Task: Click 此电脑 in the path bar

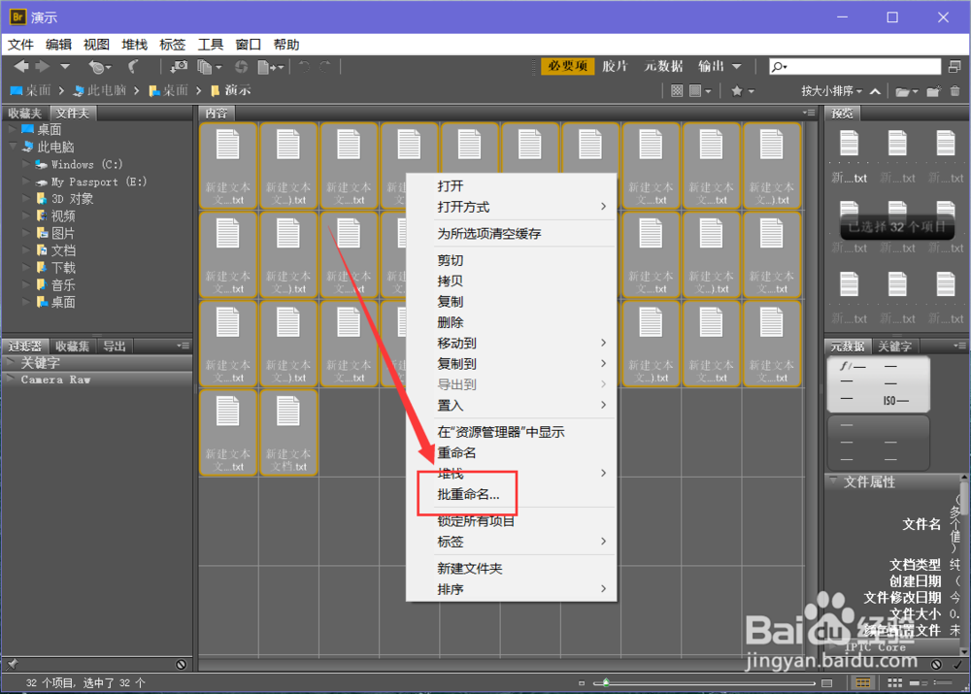Action: [99, 90]
